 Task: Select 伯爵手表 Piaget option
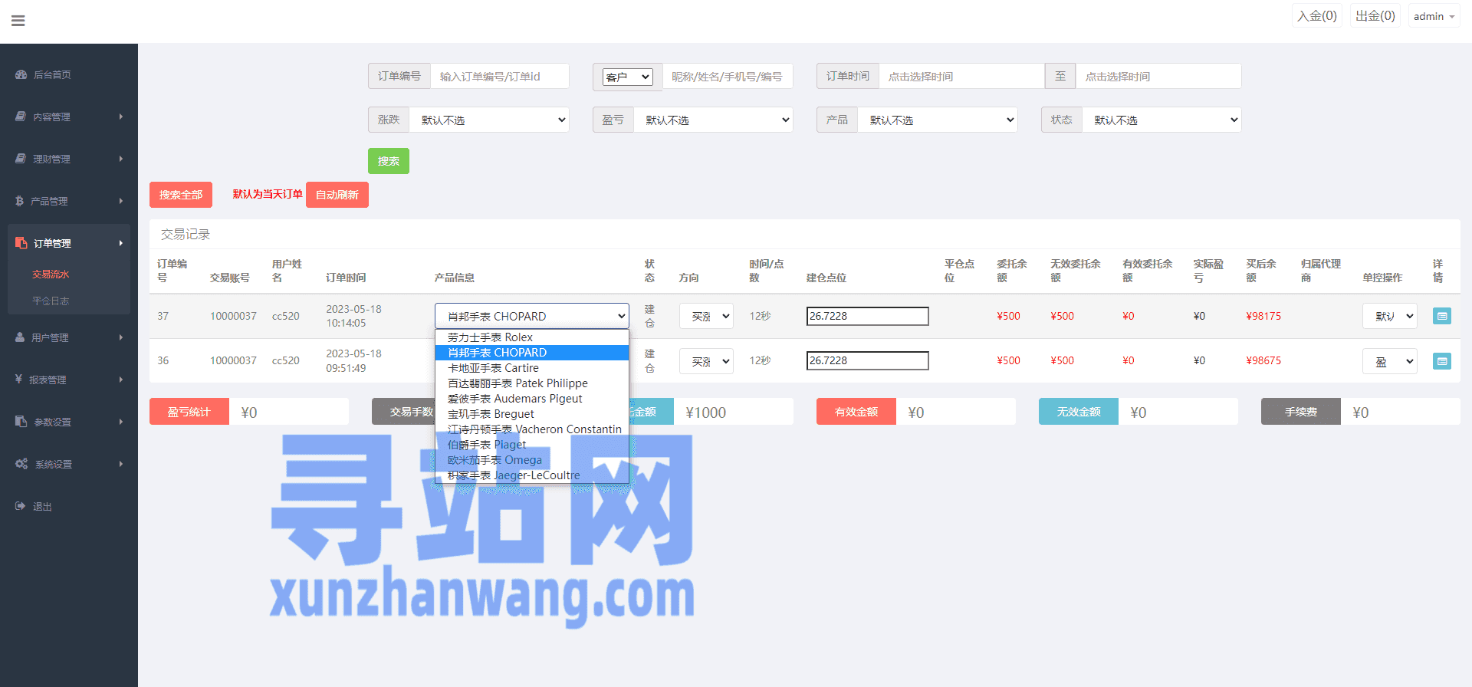pos(532,445)
